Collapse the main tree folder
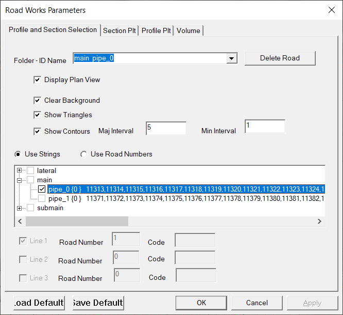This screenshot has height=315, width=343. 20,180
